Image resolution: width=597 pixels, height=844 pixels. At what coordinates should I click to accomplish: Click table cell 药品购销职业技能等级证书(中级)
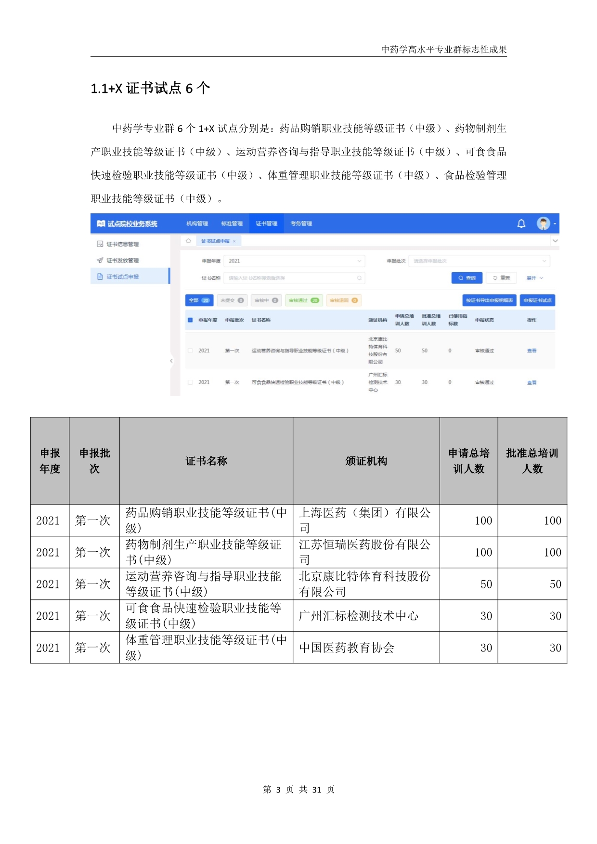pyautogui.click(x=206, y=520)
